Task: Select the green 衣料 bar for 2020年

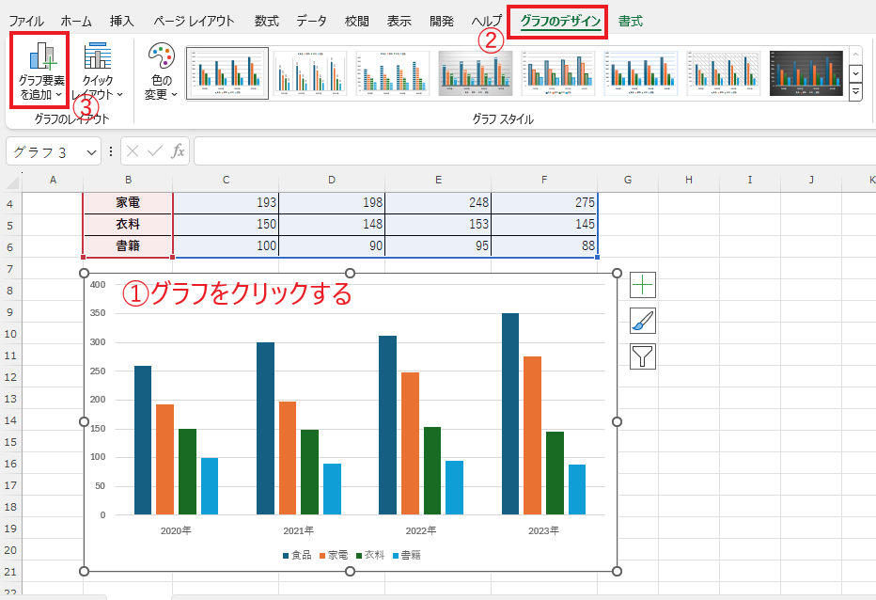Action: [x=187, y=471]
